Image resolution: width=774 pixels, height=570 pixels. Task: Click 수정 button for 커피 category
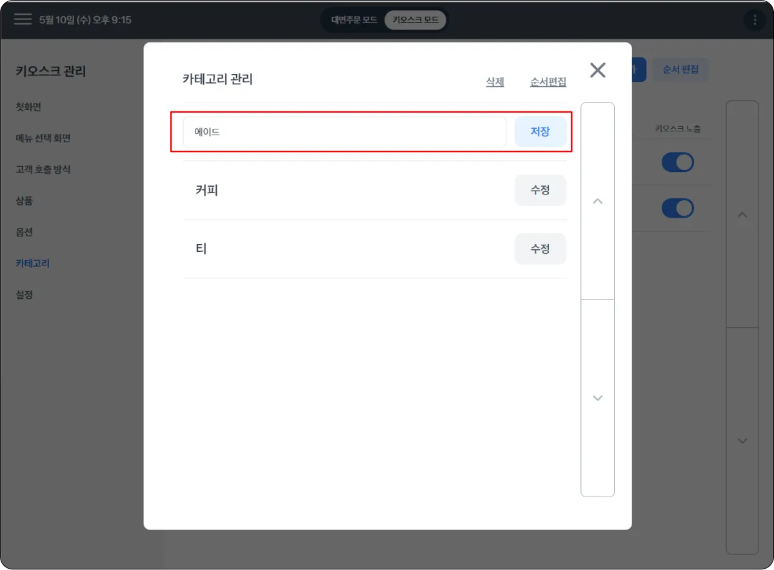coord(540,191)
